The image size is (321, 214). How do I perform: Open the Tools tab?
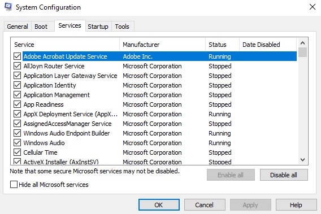click(x=122, y=27)
